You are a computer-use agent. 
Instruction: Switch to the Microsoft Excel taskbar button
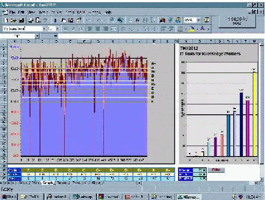click(189, 197)
